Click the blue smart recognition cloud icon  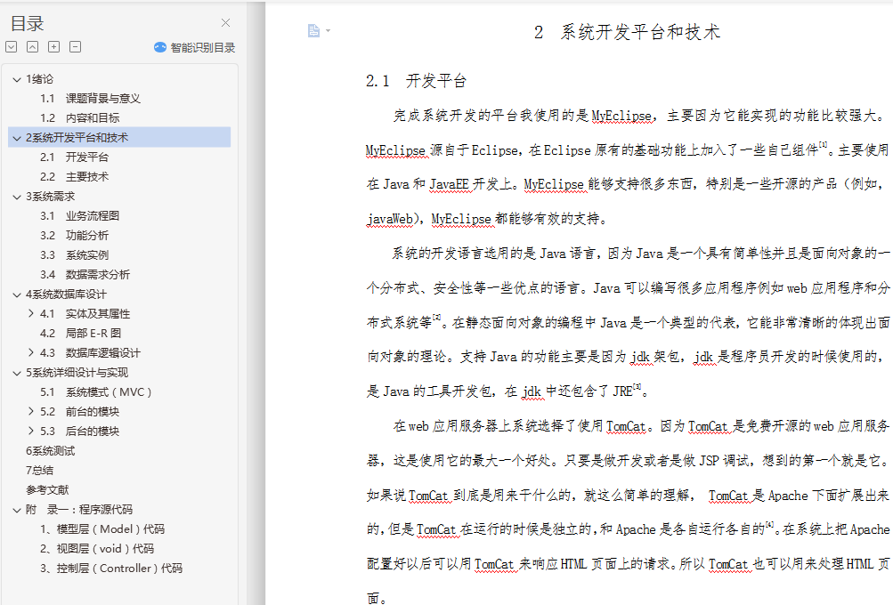point(160,47)
